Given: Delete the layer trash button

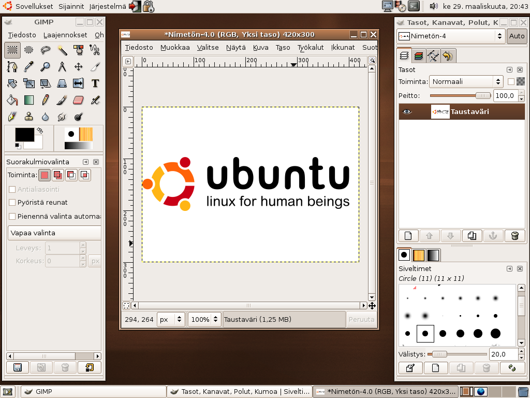Looking at the screenshot, I should pos(515,236).
